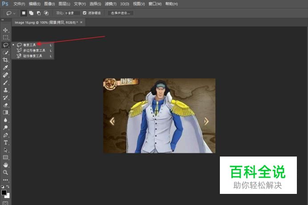Open the 编辑(E) menu

pos(35,4)
